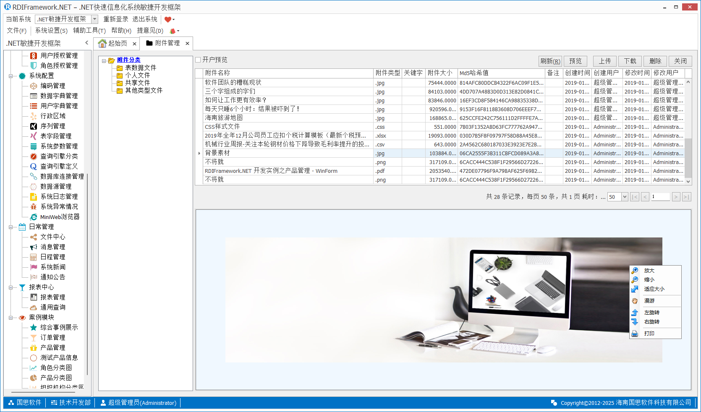Open the page size 50 dropdown

625,197
